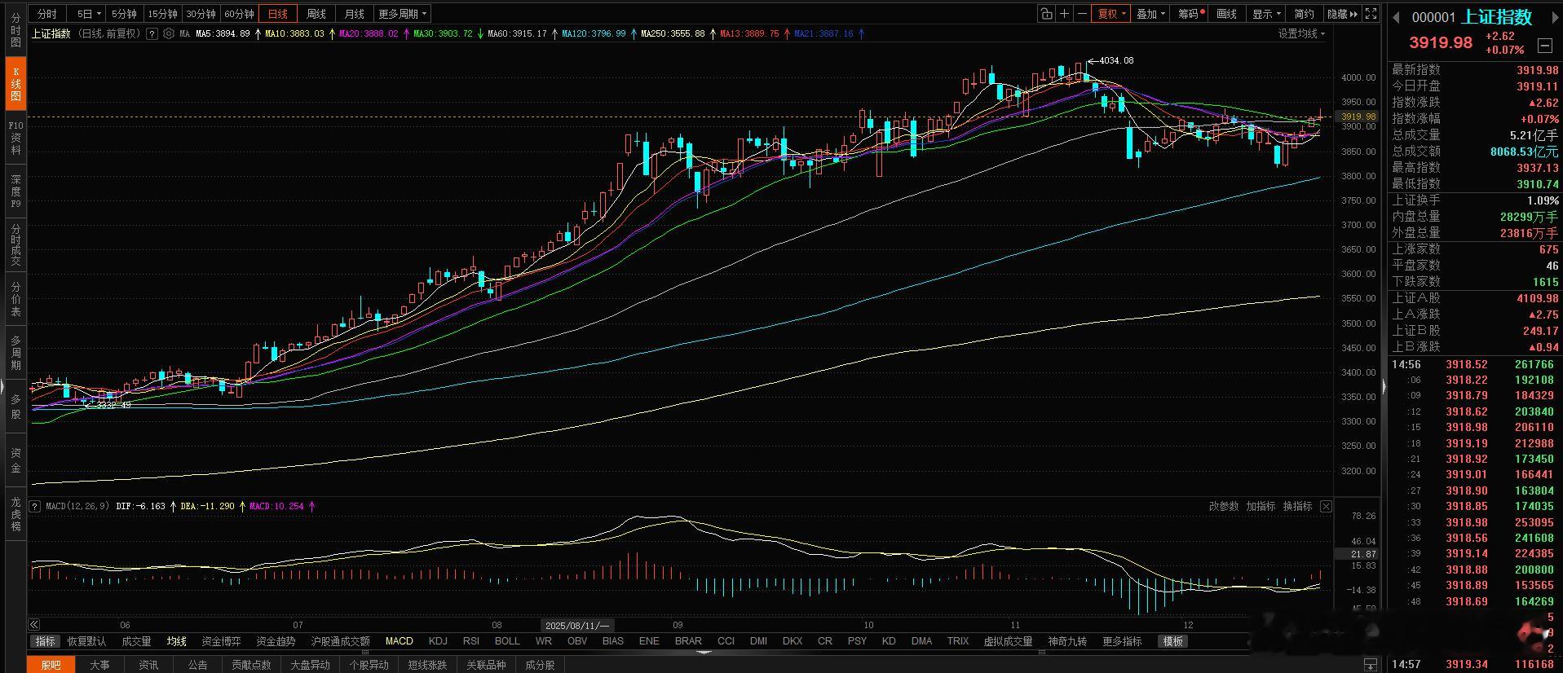The image size is (1563, 673).
Task: Open 分时成交 in the left sidebar
Action: point(15,245)
